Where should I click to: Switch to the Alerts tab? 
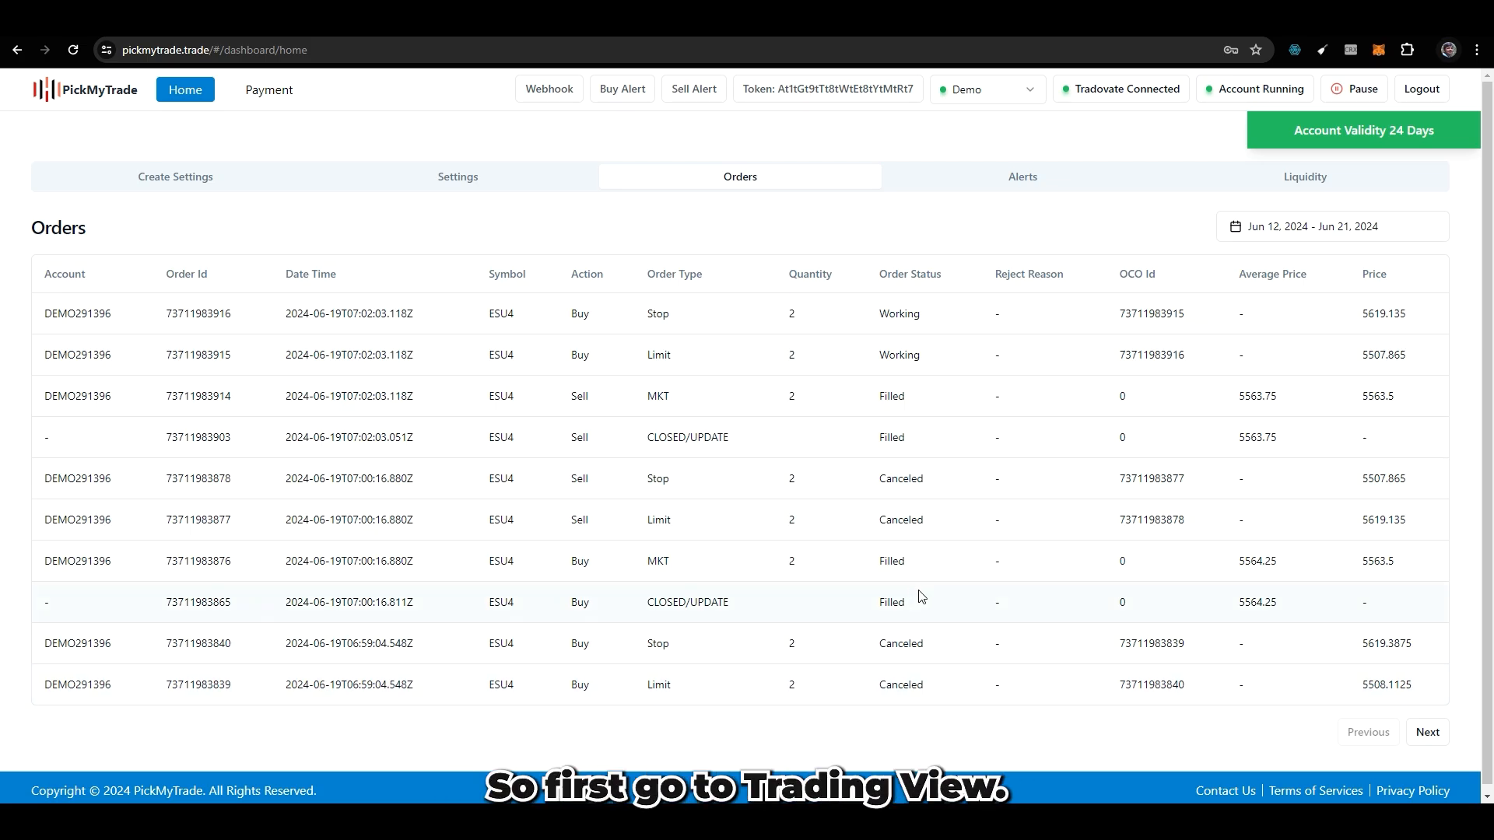coord(1023,177)
